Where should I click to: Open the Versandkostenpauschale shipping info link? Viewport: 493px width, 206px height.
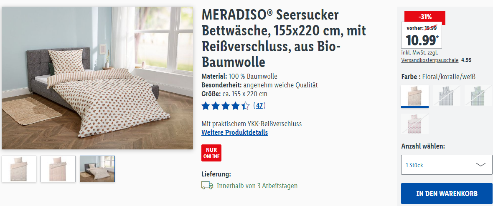click(430, 60)
